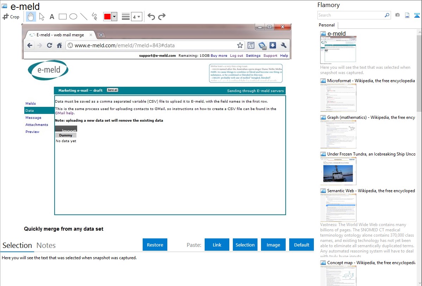This screenshot has width=422, height=286.
Task: Click the browser address bar
Action: (155, 45)
